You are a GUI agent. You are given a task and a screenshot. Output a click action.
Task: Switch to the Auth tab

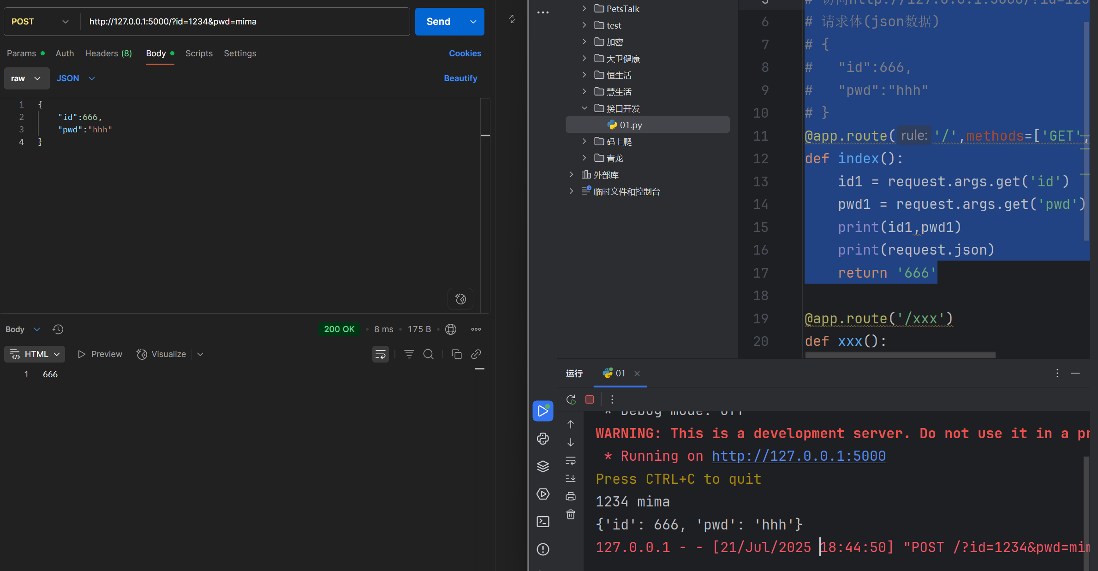click(65, 54)
